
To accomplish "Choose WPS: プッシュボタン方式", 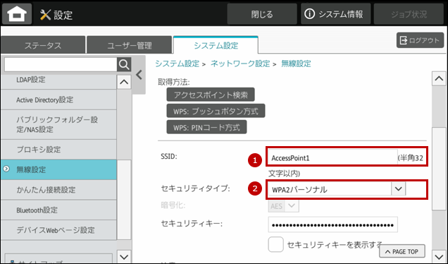I will click(x=216, y=111).
